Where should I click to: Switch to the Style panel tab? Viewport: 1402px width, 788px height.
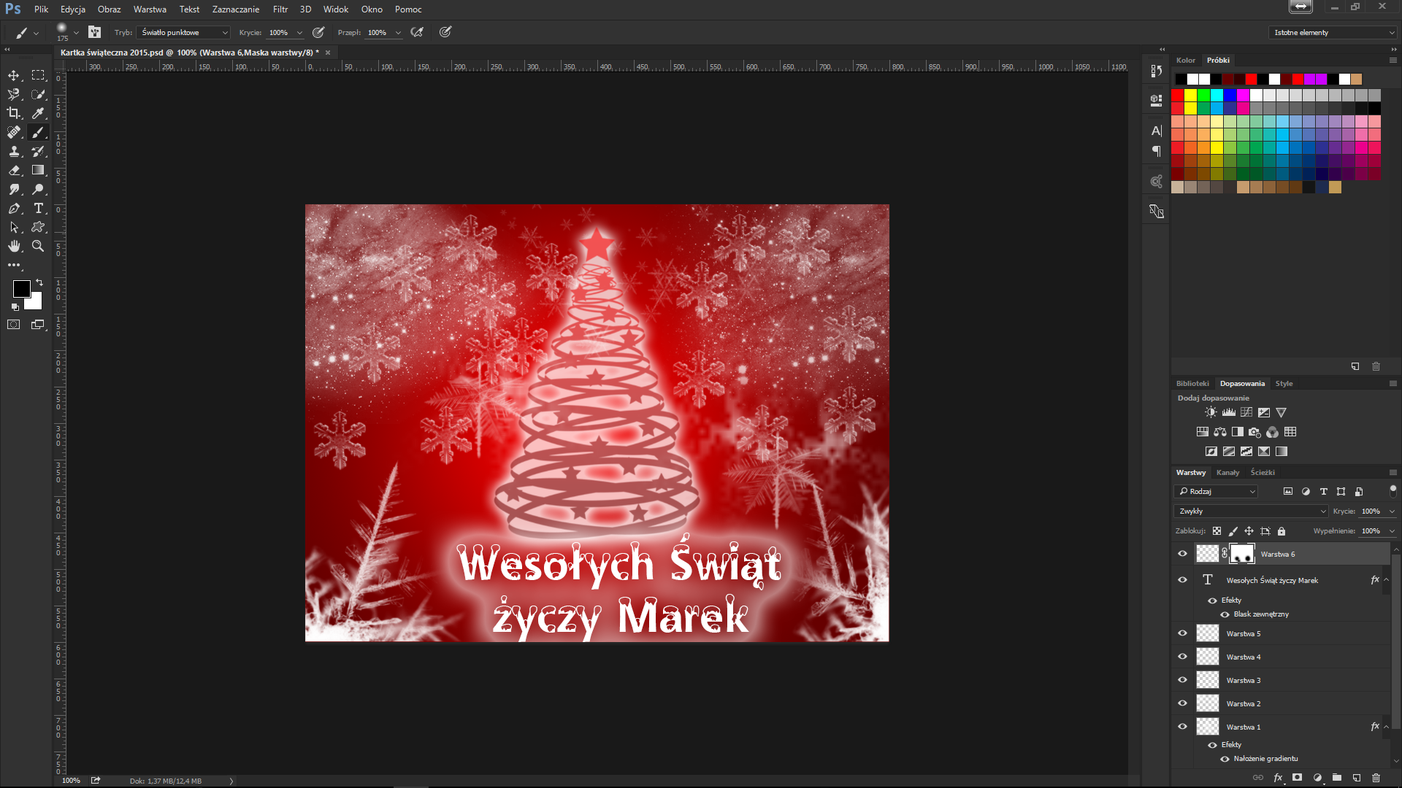pyautogui.click(x=1284, y=383)
